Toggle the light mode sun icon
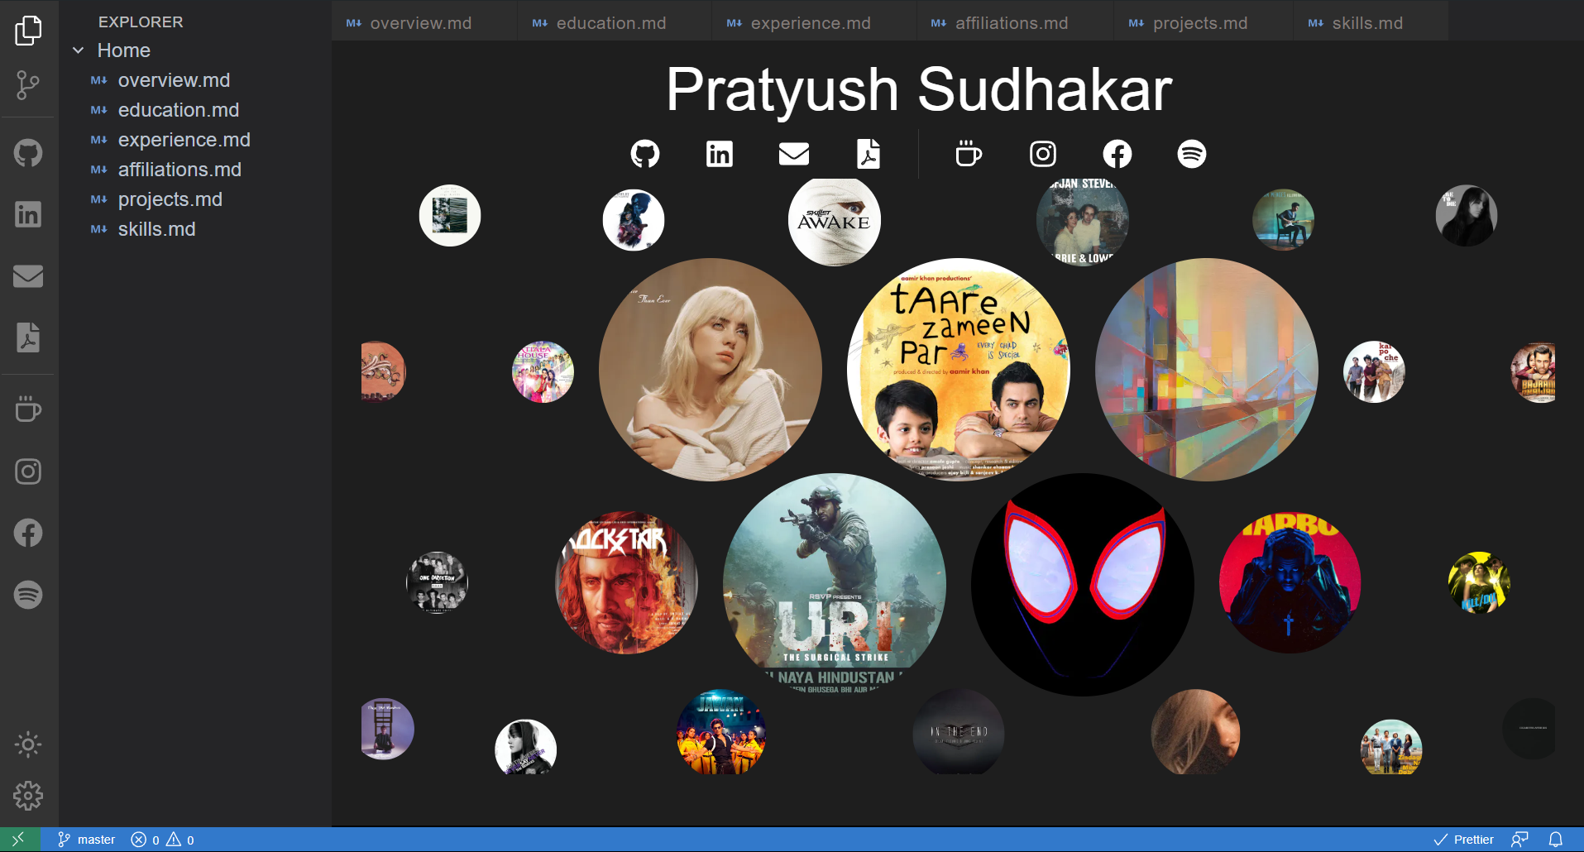 tap(28, 744)
